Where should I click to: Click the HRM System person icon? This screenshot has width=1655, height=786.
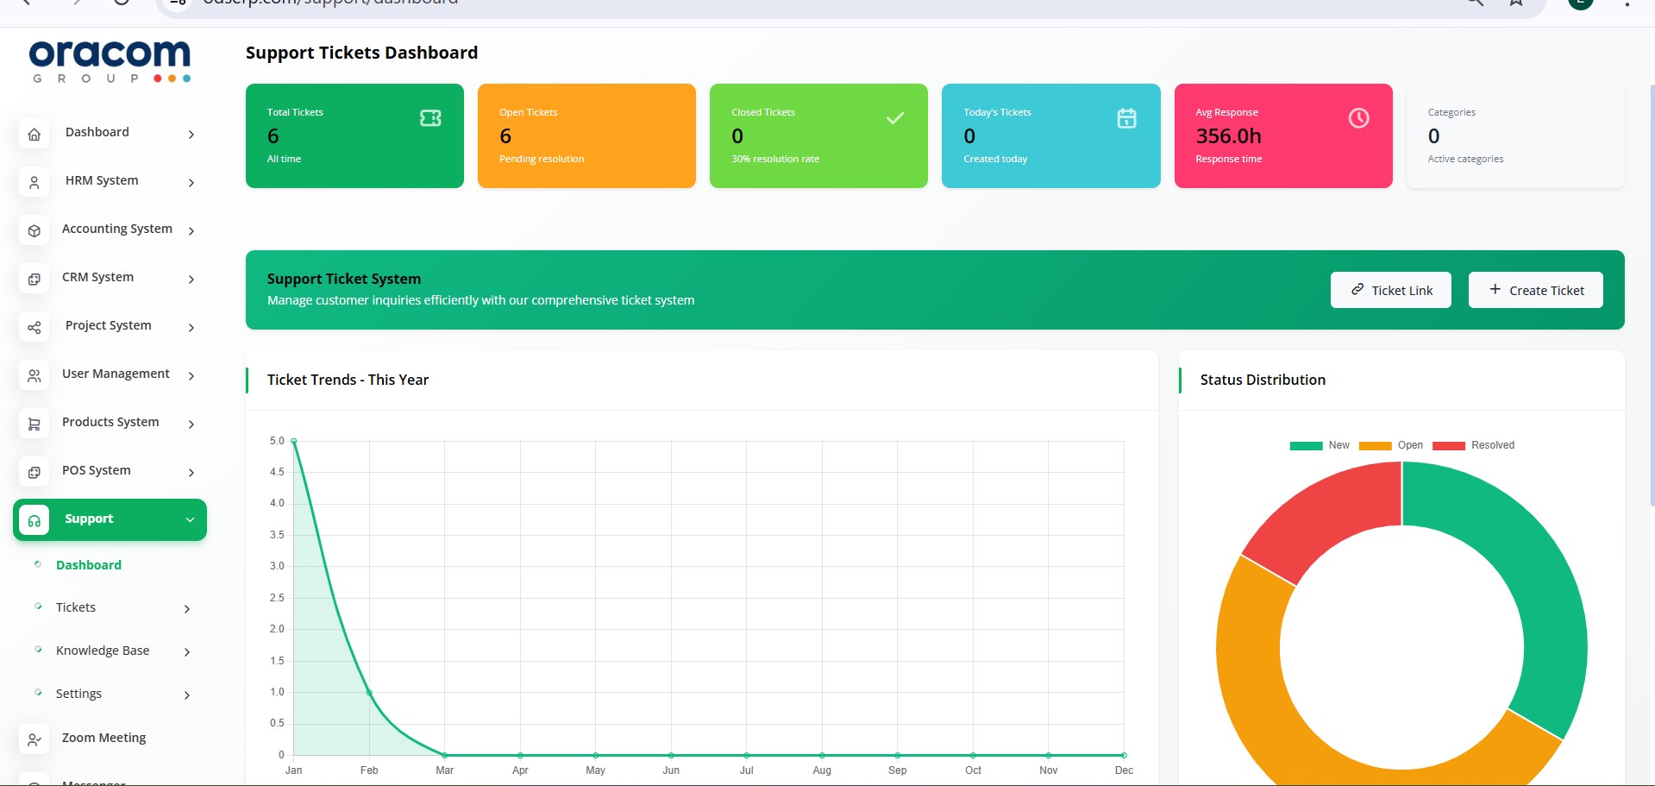34,183
